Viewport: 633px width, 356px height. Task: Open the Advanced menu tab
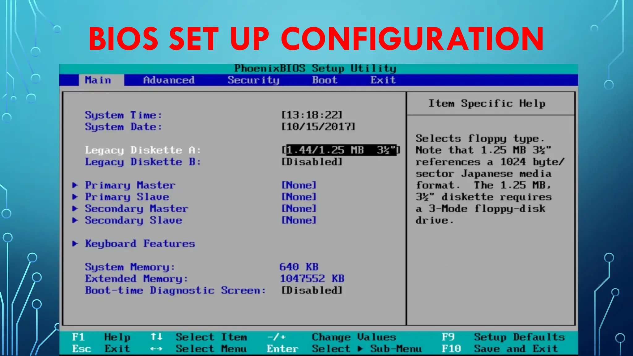point(169,80)
